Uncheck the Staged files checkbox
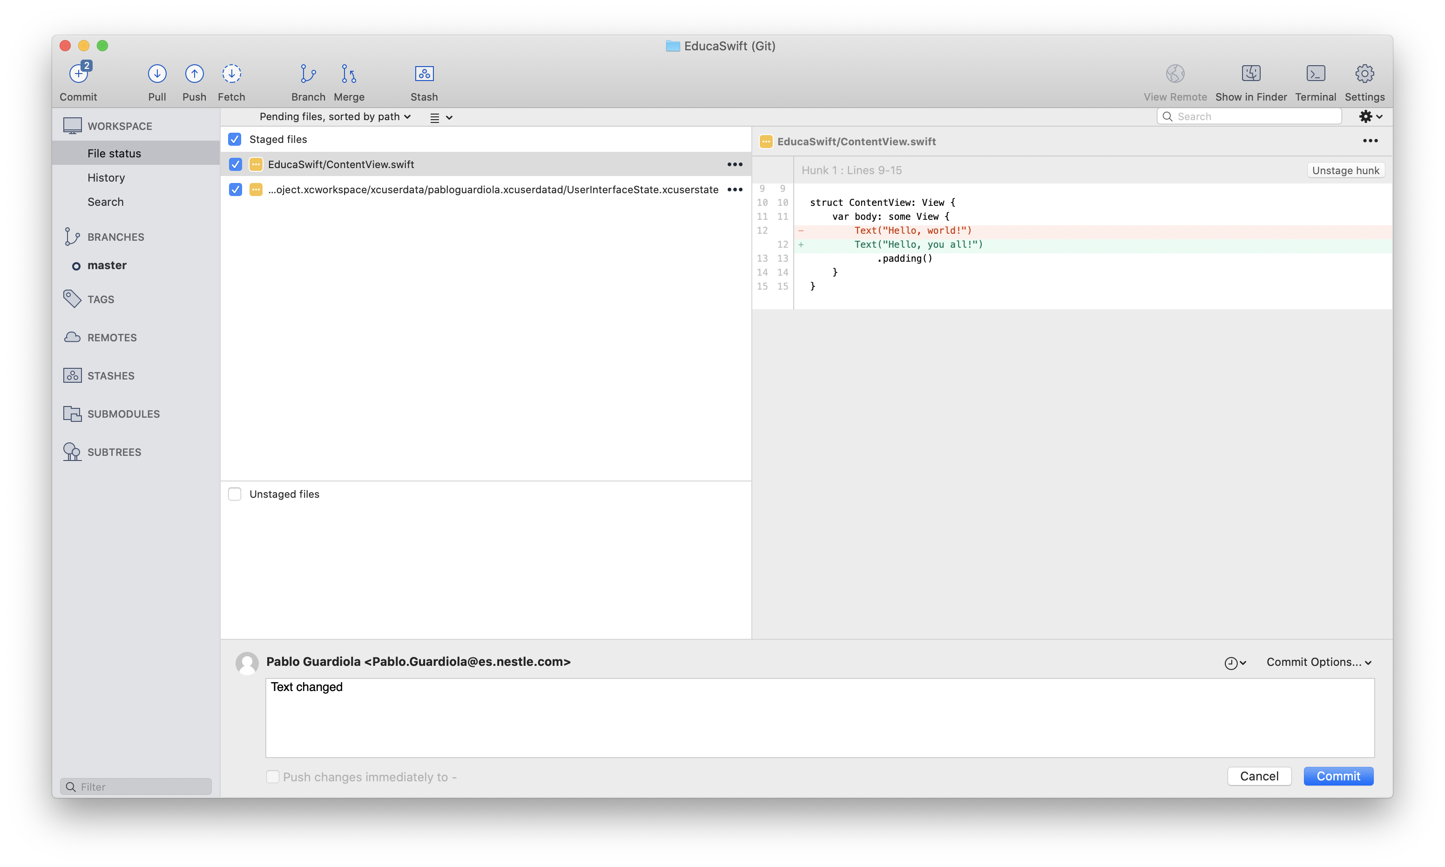Viewport: 1445px width, 867px height. pyautogui.click(x=234, y=139)
